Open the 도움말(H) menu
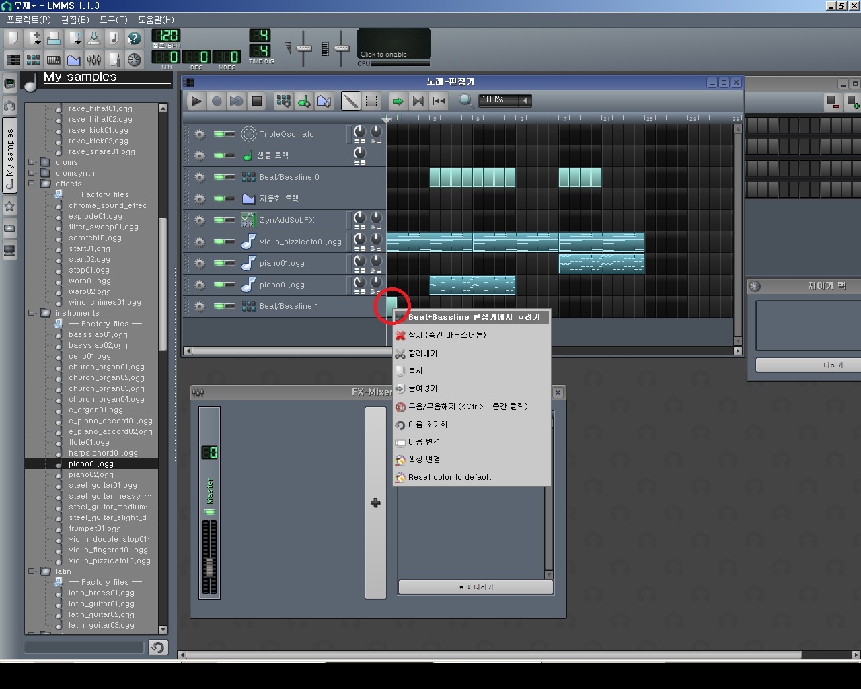861x689 pixels. point(156,20)
